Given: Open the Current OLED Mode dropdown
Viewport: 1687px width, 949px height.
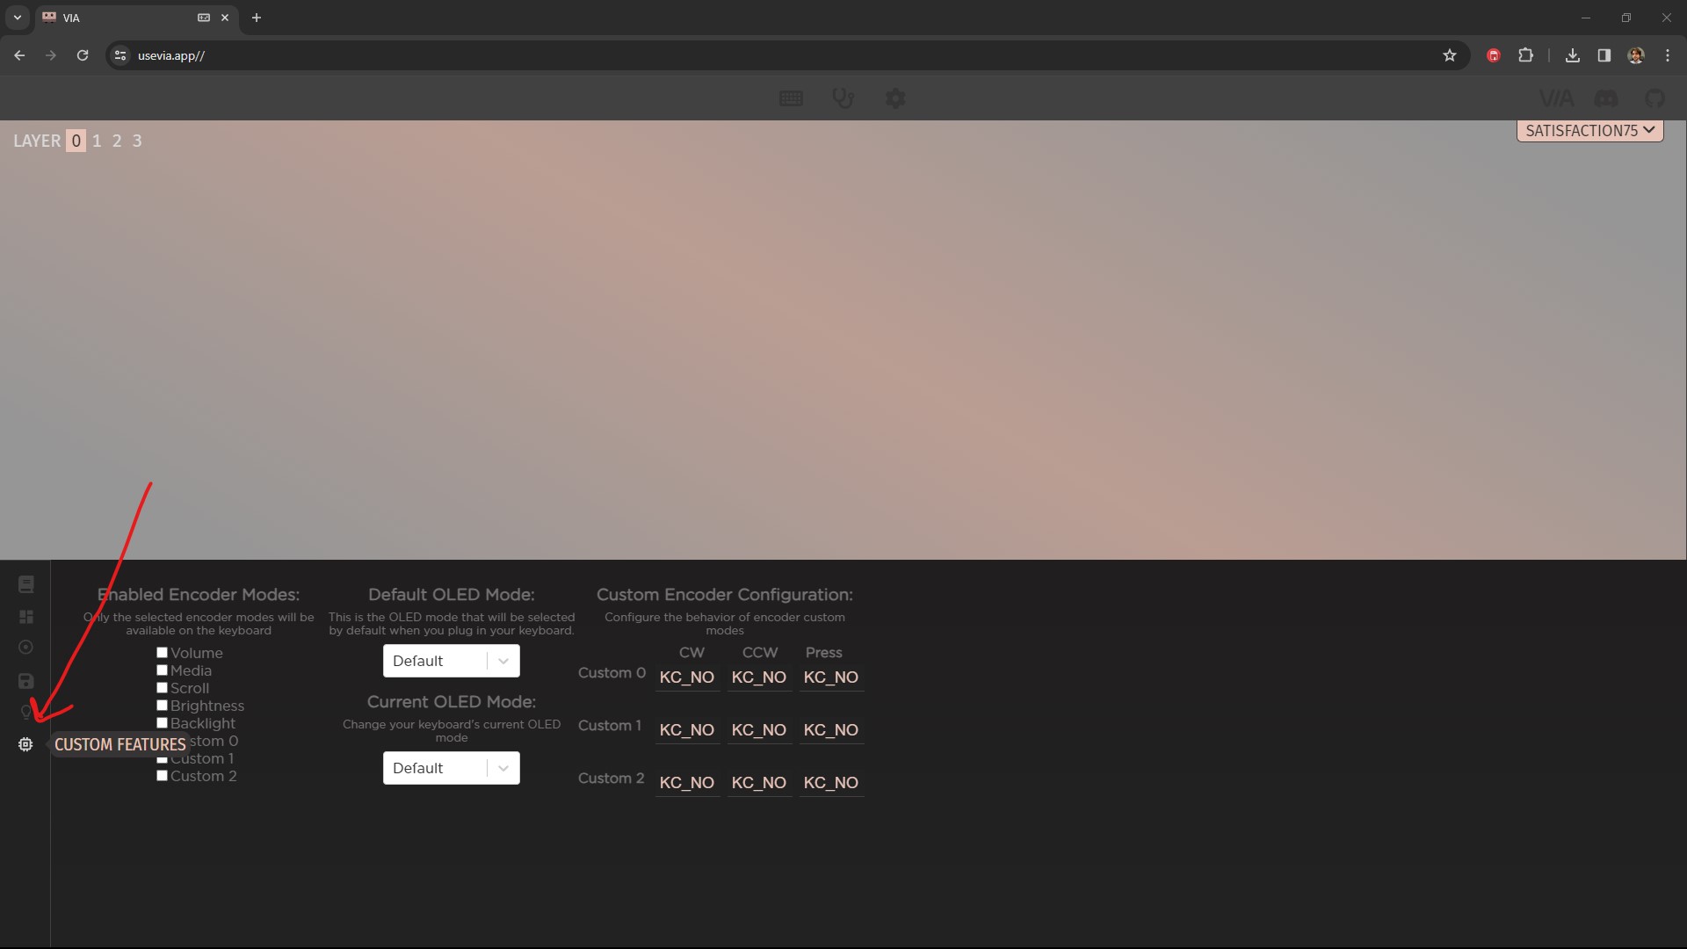Looking at the screenshot, I should click(452, 768).
